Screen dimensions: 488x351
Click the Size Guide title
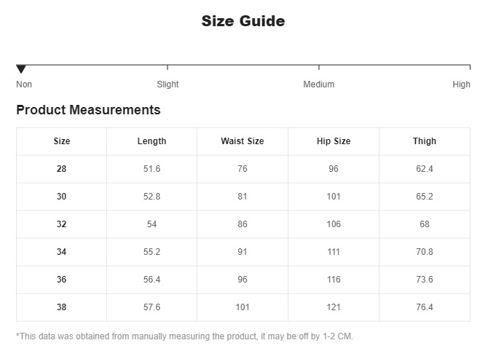point(243,21)
